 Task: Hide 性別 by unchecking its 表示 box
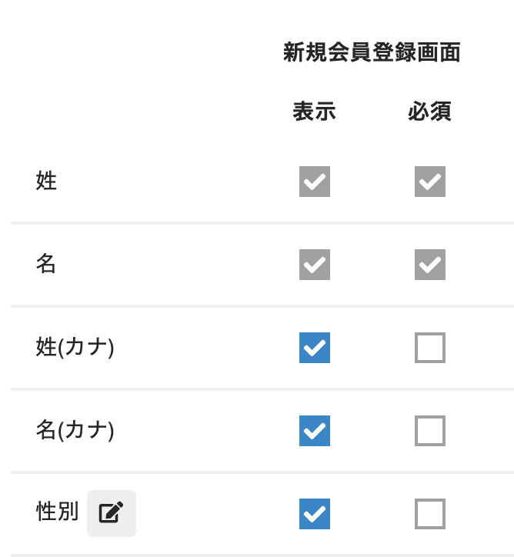click(x=315, y=514)
